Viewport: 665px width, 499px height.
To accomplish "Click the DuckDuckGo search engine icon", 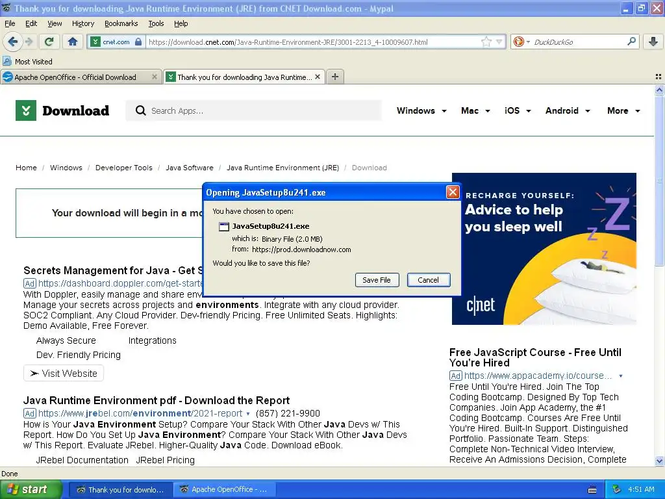I will [518, 42].
